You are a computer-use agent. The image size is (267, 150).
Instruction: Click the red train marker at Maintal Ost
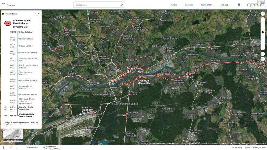click(210, 47)
